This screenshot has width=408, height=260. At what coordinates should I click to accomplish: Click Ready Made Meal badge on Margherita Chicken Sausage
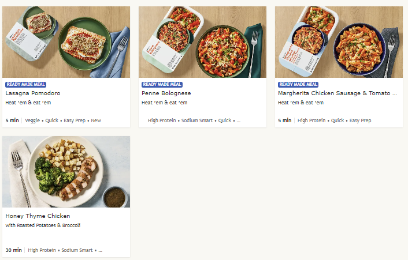[x=298, y=84]
